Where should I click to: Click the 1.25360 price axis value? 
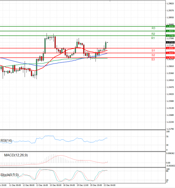[x=170, y=73]
